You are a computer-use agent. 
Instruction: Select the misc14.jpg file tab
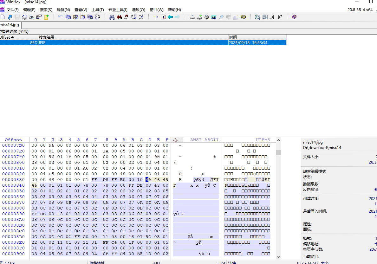(x=10, y=25)
